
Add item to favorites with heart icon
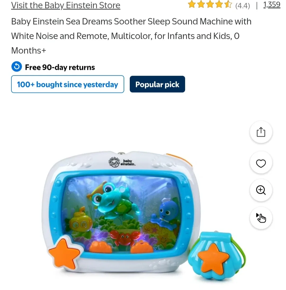[261, 163]
